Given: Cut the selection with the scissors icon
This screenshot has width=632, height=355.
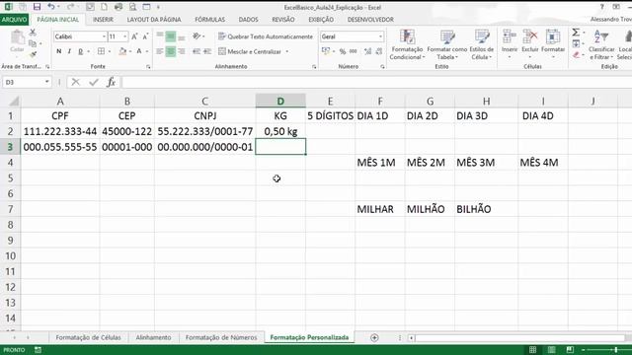Looking at the screenshot, I should (33, 33).
